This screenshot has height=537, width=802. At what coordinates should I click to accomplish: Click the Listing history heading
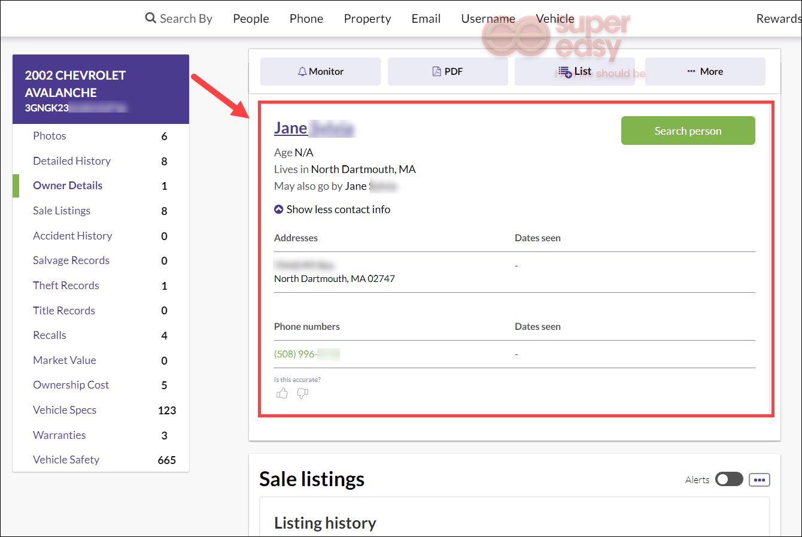(325, 523)
